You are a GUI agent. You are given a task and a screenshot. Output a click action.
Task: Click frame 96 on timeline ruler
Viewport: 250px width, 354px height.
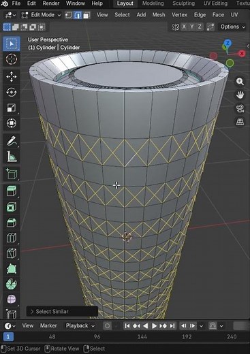(97, 336)
